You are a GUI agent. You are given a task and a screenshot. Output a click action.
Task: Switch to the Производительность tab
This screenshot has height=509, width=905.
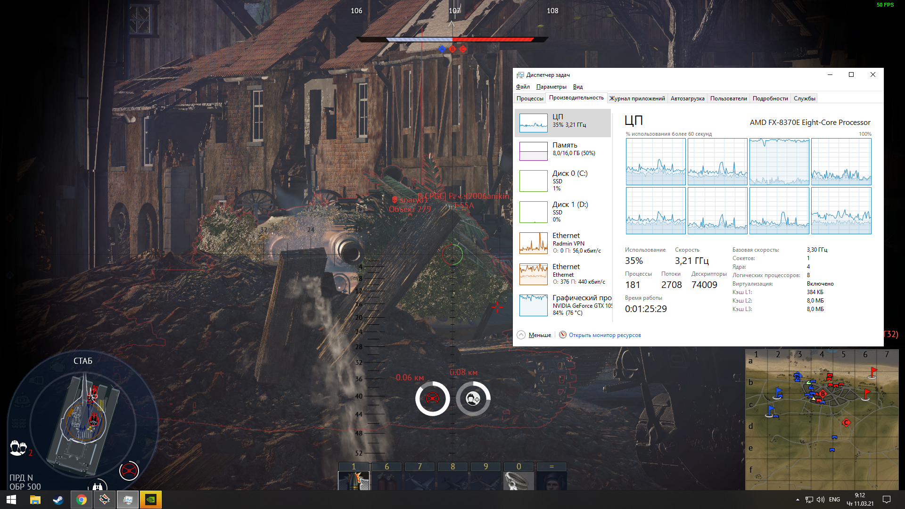(576, 98)
